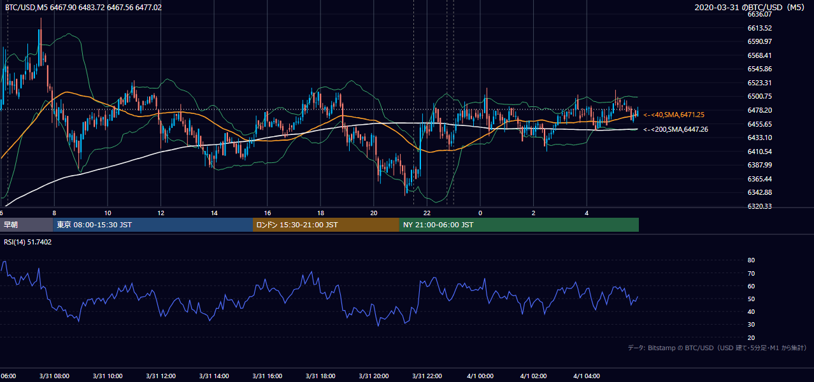Click price axis label 6636.07
This screenshot has height=382, width=814.
tap(760, 14)
